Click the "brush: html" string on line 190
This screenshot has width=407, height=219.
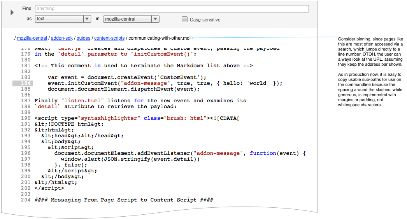pyautogui.click(x=185, y=118)
